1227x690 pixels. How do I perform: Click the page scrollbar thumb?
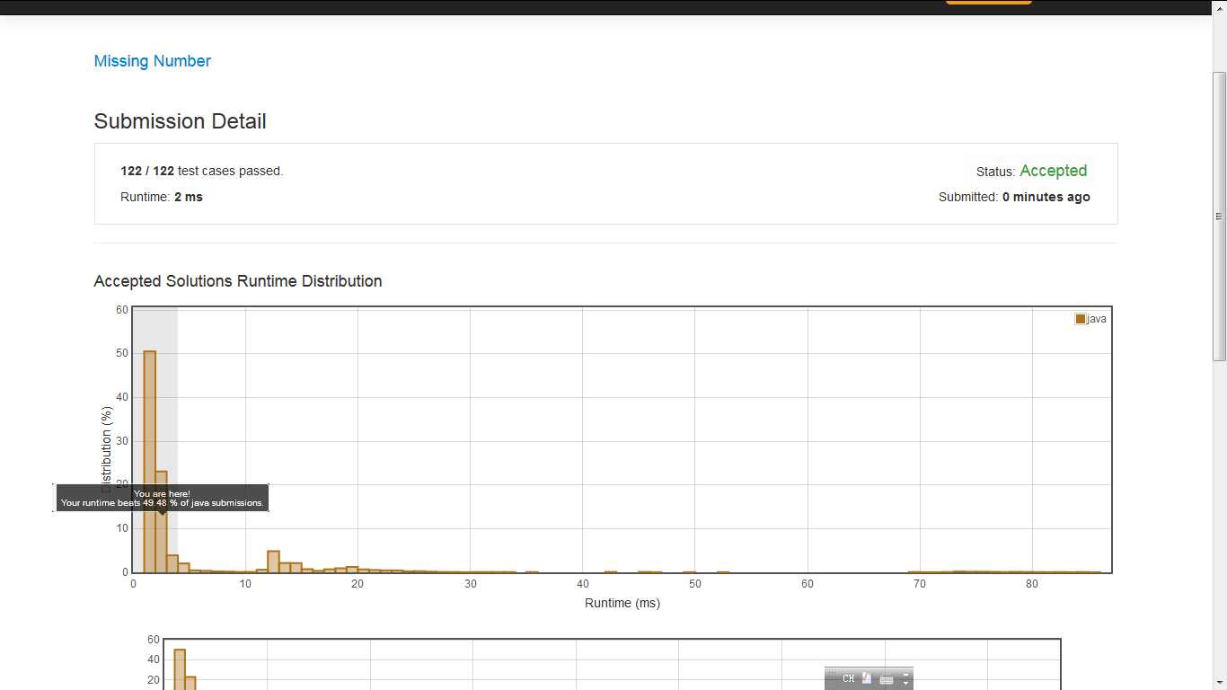[1219, 216]
